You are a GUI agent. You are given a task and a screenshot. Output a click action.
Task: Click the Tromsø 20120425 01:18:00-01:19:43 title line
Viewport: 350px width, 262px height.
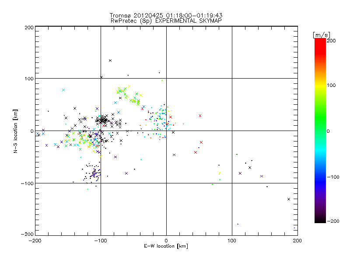click(166, 15)
